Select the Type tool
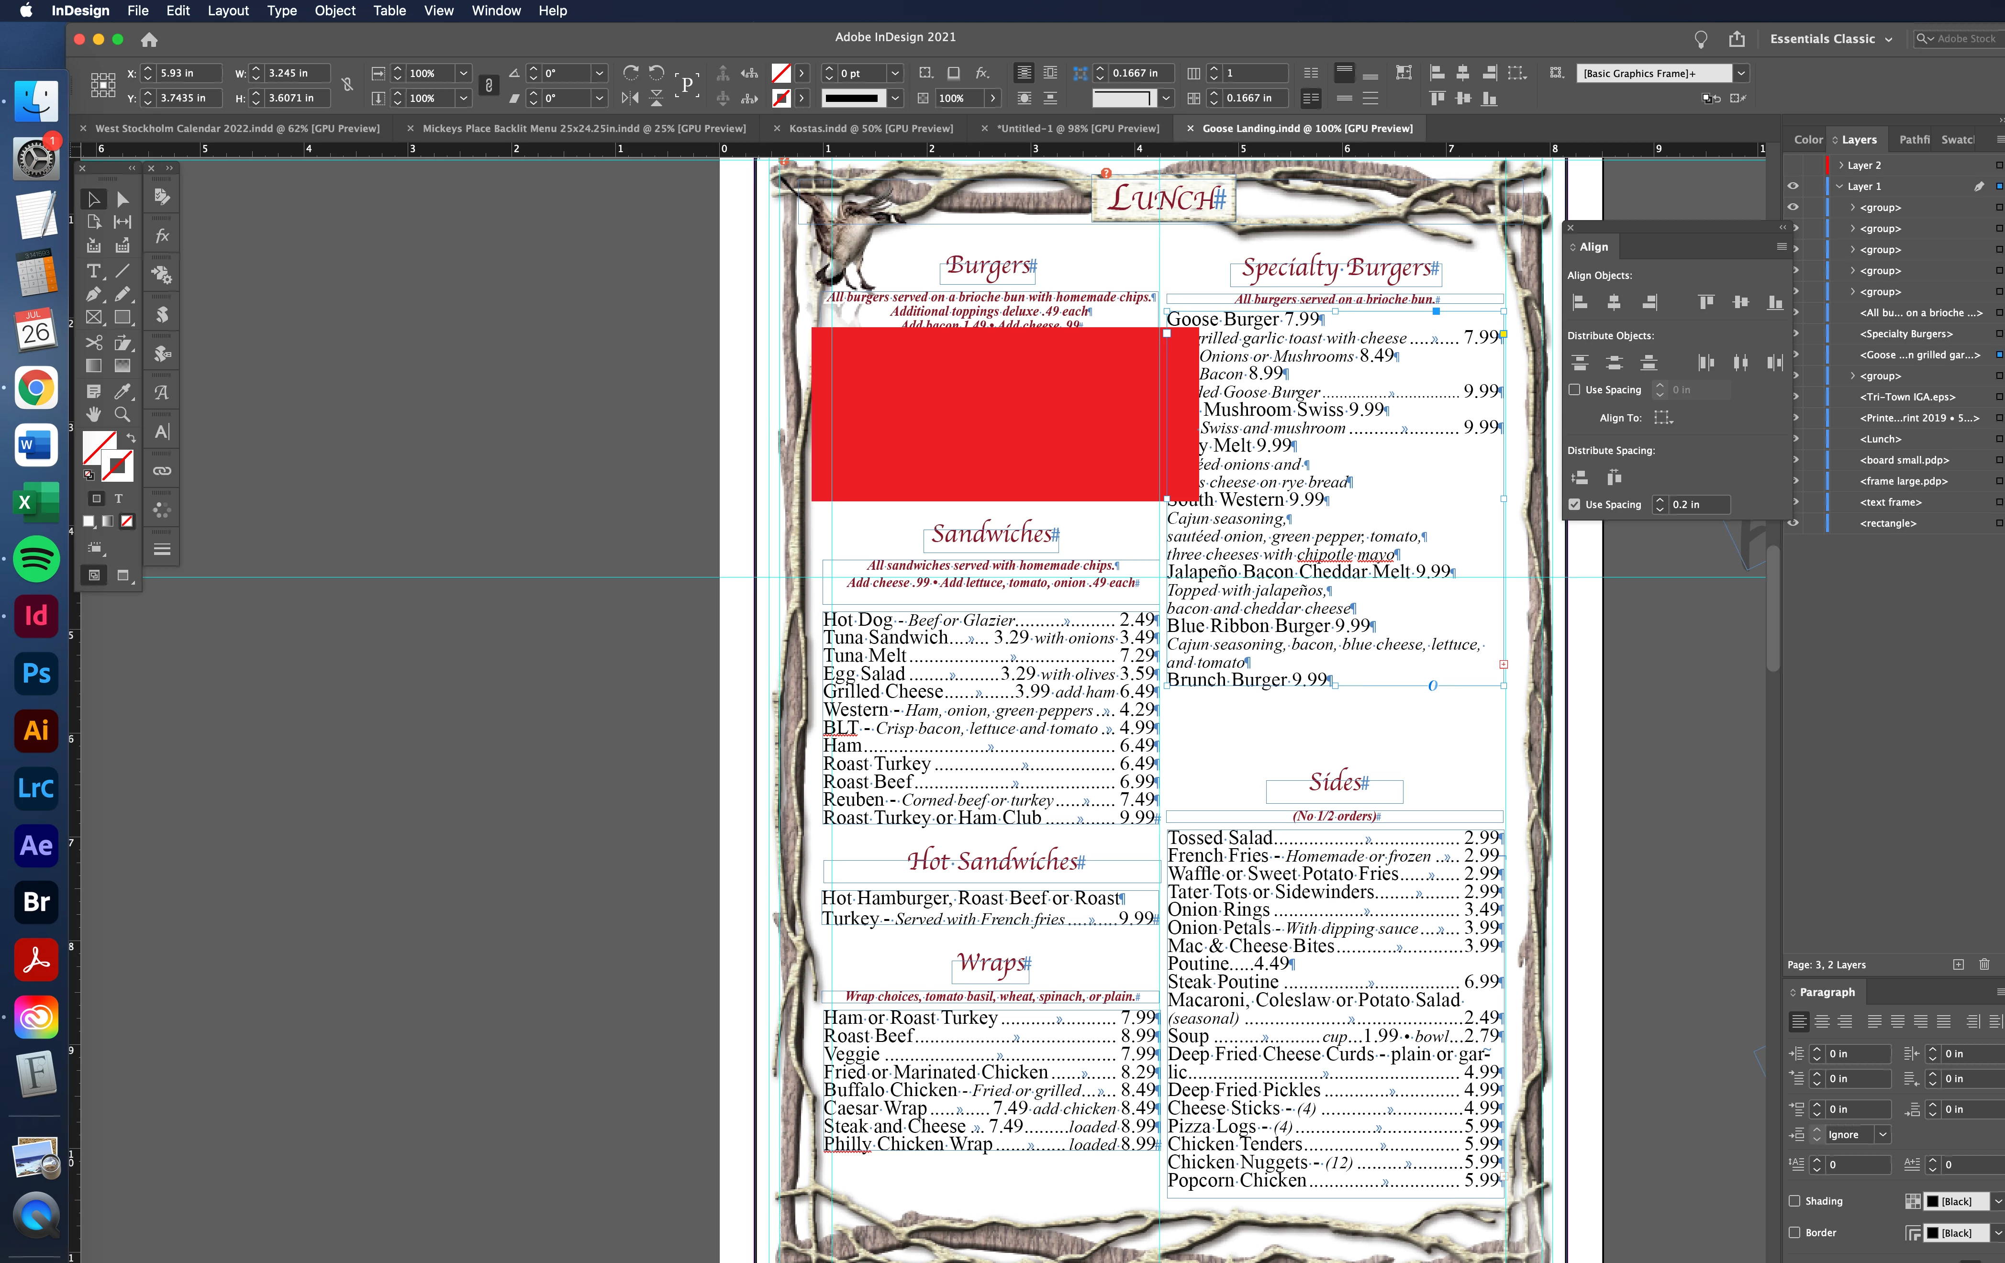Viewport: 2005px width, 1263px height. coord(93,271)
